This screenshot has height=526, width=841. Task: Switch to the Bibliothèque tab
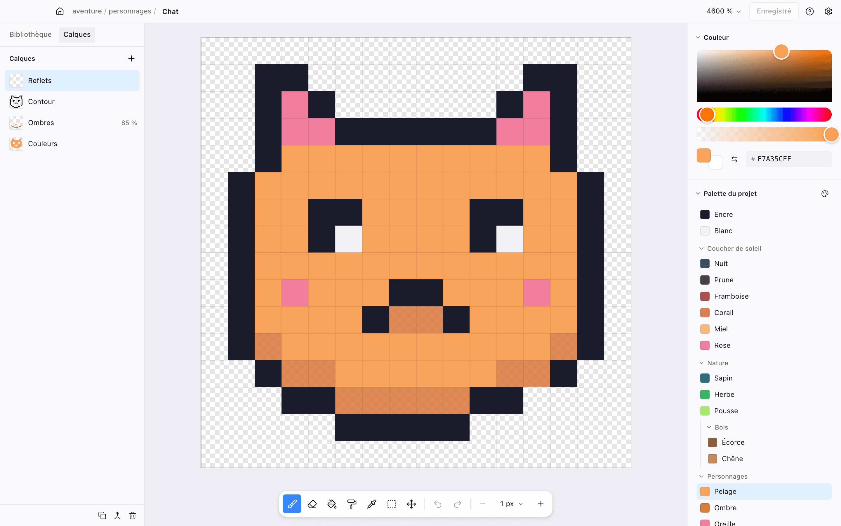[31, 34]
